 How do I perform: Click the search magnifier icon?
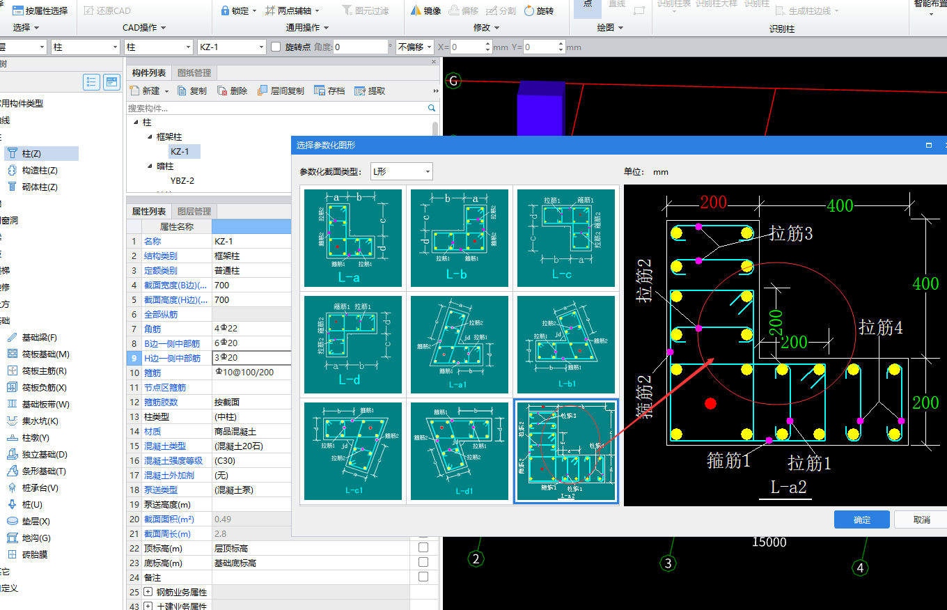pos(432,108)
